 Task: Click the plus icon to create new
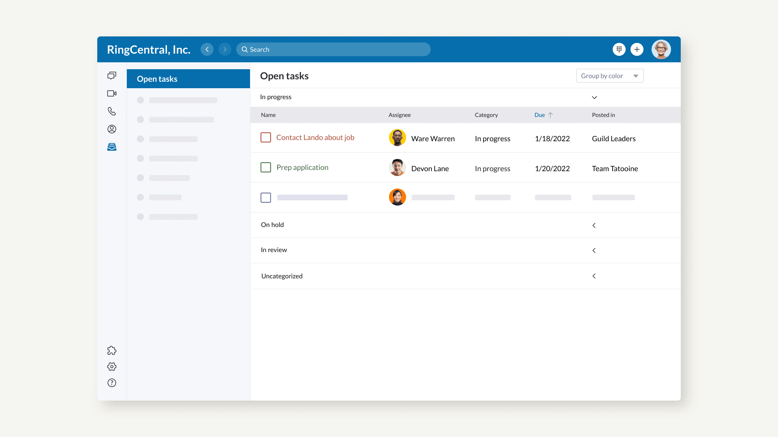click(637, 49)
